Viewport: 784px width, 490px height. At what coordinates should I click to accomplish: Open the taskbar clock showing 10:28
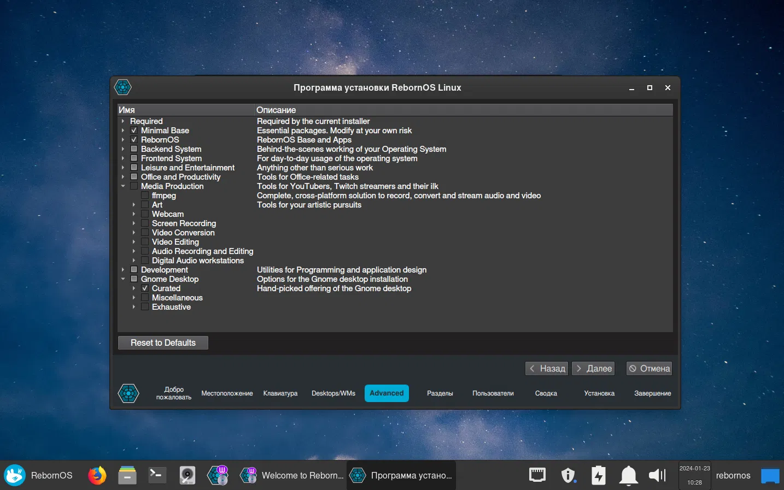coord(694,475)
